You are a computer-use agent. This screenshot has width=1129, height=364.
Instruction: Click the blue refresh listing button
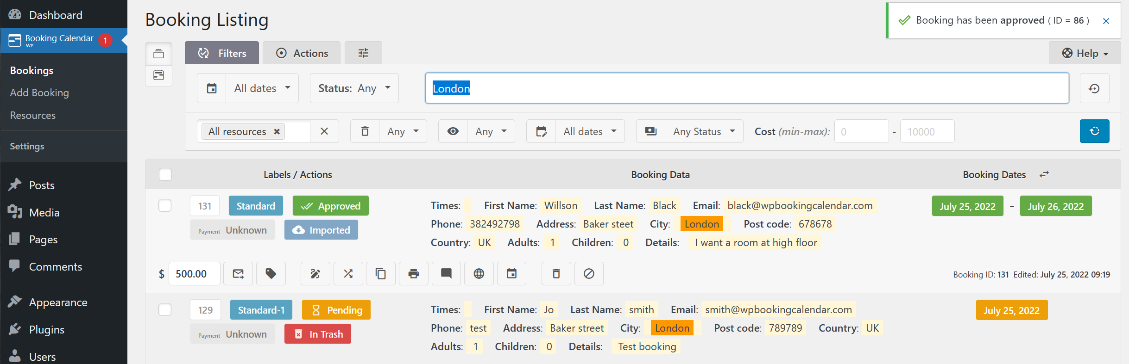click(x=1094, y=131)
